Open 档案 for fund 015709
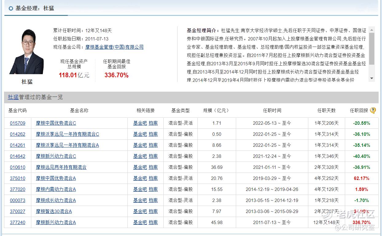The height and width of the screenshot is (236, 382). 153,123
